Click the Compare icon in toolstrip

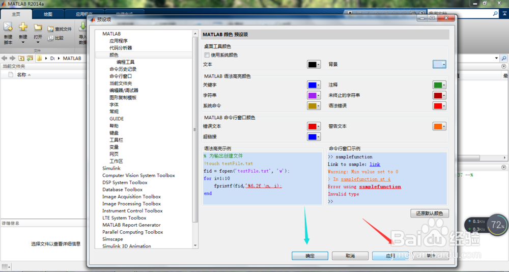pos(50,38)
